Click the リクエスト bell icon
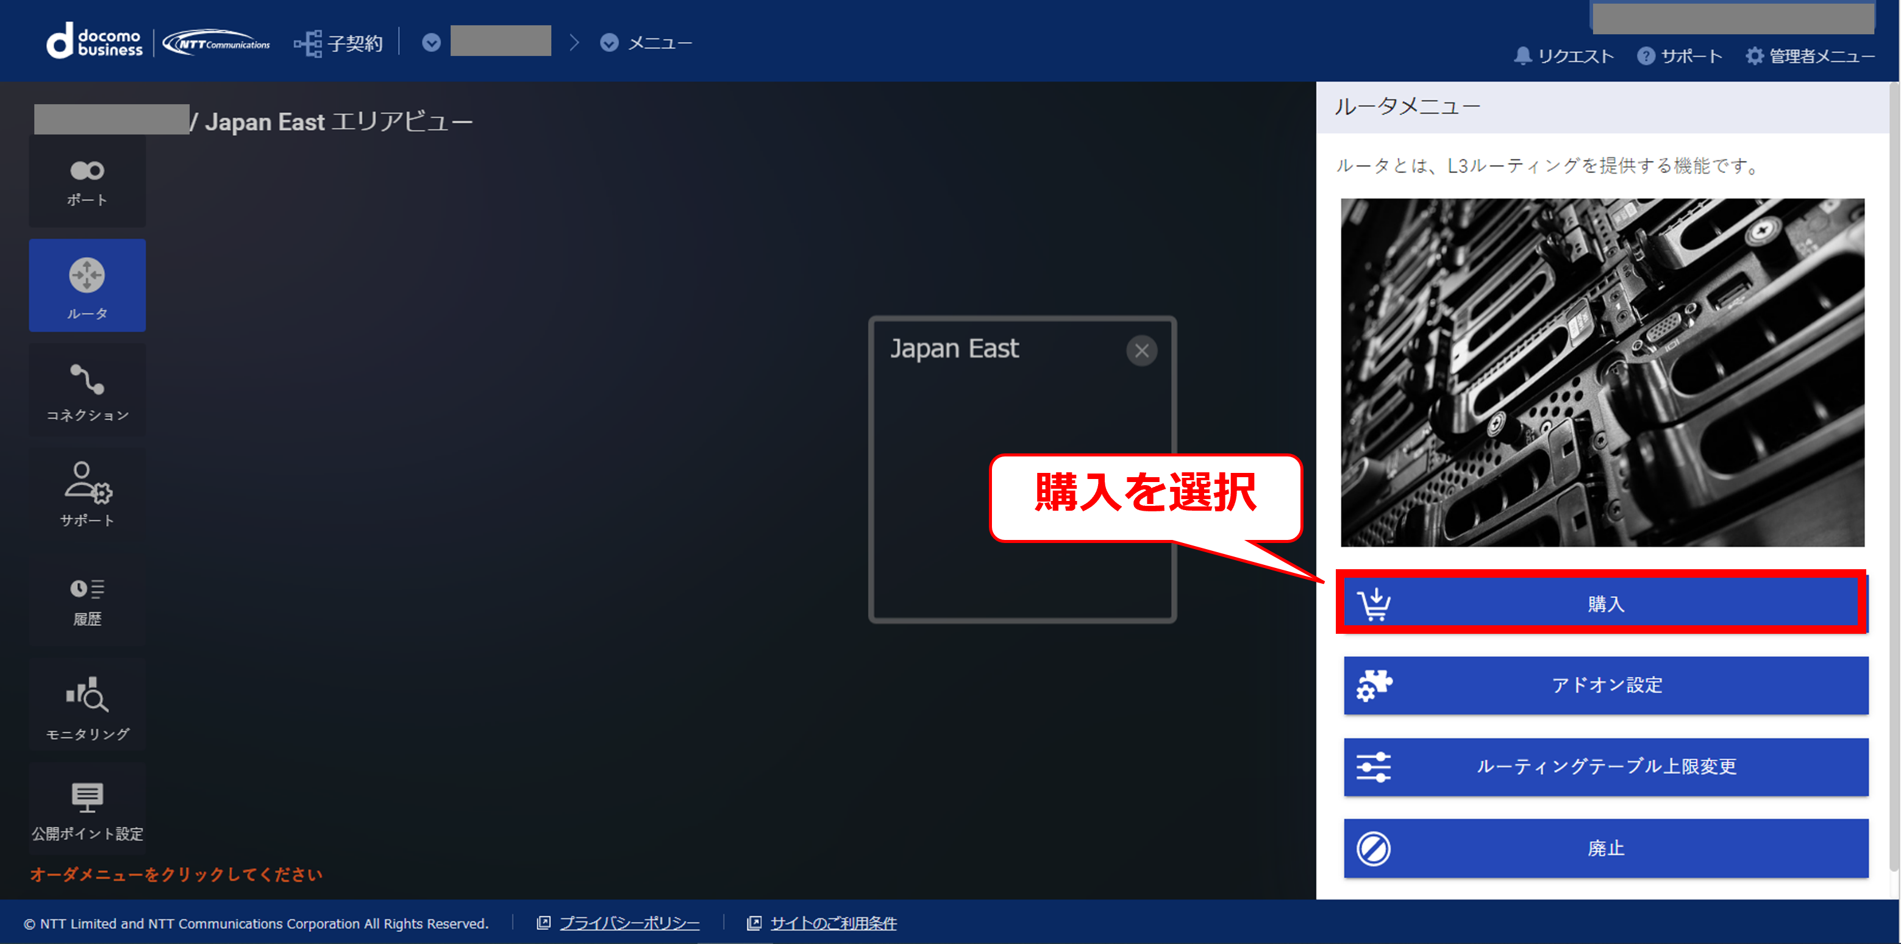The width and height of the screenshot is (1901, 944). pos(1522,56)
